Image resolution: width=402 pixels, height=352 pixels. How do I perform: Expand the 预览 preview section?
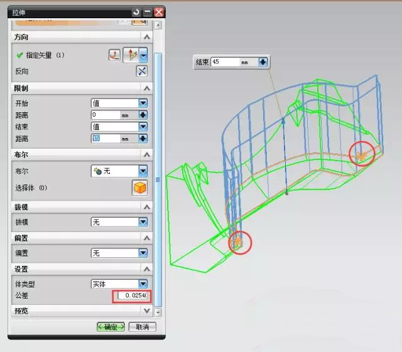point(146,311)
